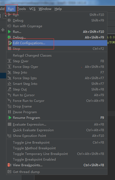Click the Resume Program green arrow icon

click(x=9, y=118)
